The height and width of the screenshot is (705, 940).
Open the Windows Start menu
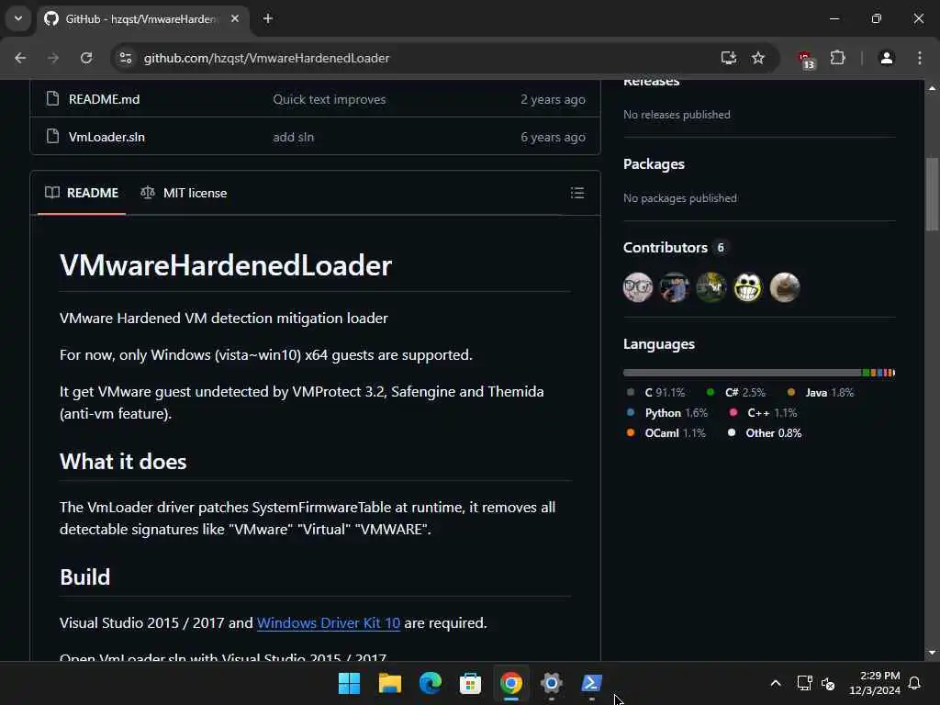point(349,683)
